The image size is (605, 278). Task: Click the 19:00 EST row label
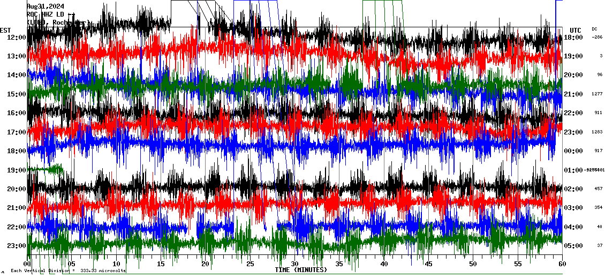click(17, 170)
